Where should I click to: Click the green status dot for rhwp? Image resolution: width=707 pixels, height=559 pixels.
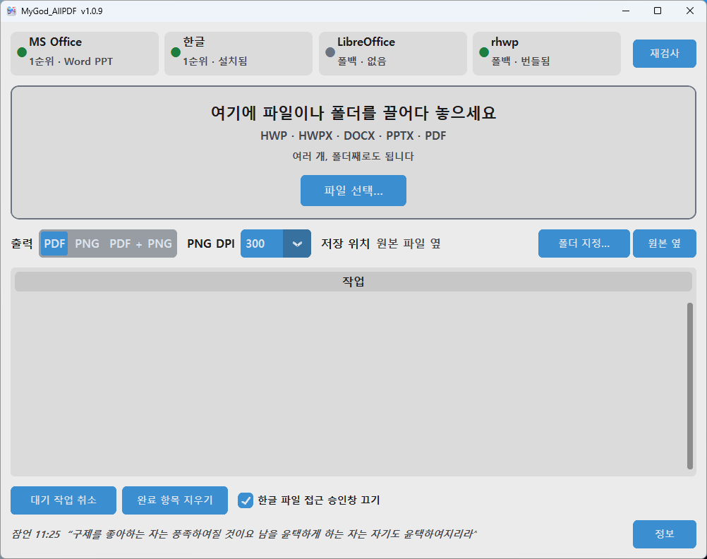pyautogui.click(x=484, y=52)
